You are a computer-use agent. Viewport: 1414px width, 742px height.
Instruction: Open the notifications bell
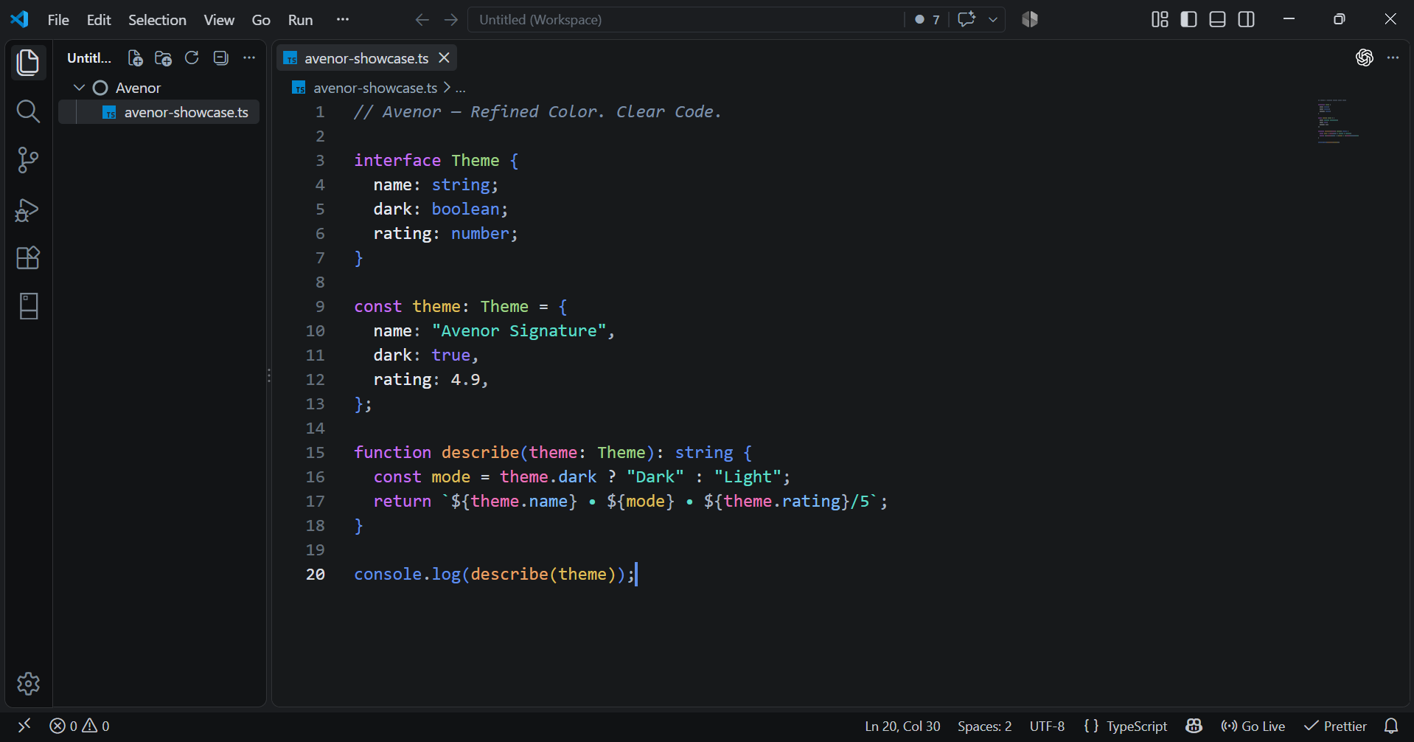pos(1391,726)
